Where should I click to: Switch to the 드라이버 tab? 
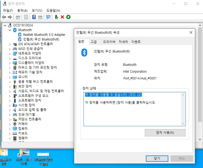click(x=109, y=42)
